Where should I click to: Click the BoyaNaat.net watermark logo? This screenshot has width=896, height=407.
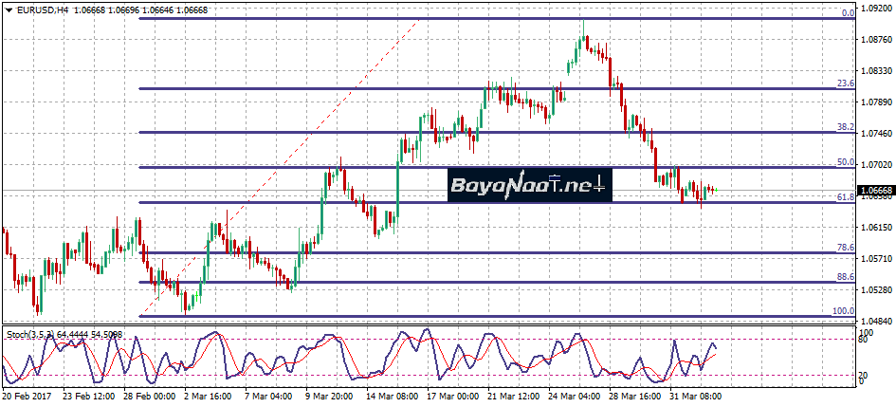point(530,184)
